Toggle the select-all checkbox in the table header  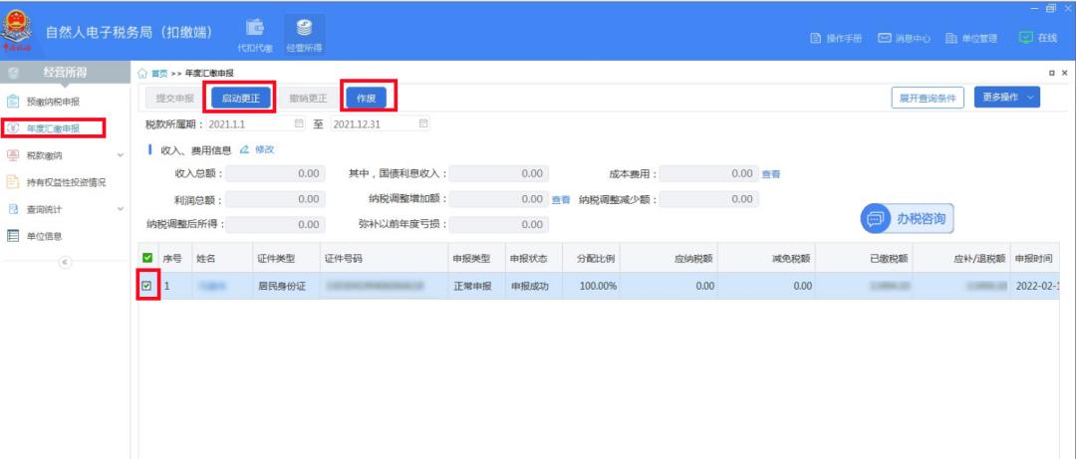pyautogui.click(x=147, y=258)
